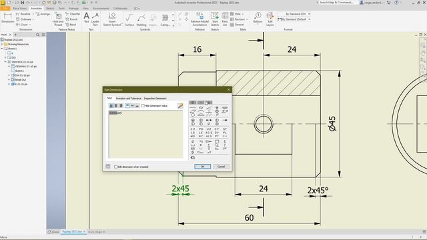Insert a Parts List table
Screen dimensions: 427x240
225,19
